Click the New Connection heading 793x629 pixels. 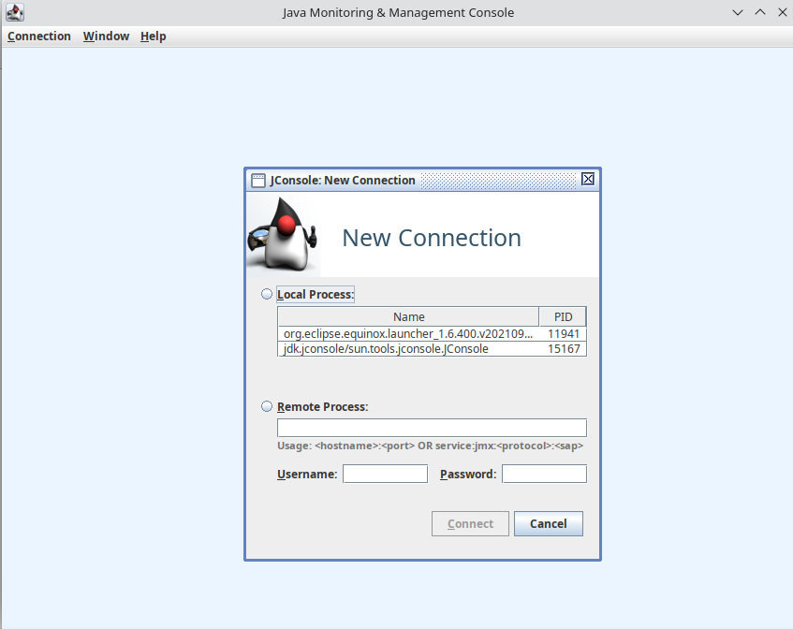click(x=432, y=238)
